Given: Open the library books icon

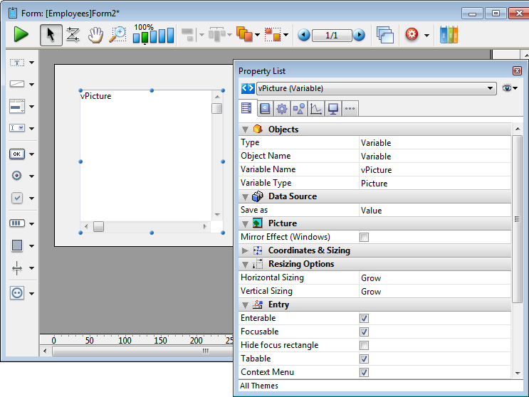Looking at the screenshot, I should 449,34.
